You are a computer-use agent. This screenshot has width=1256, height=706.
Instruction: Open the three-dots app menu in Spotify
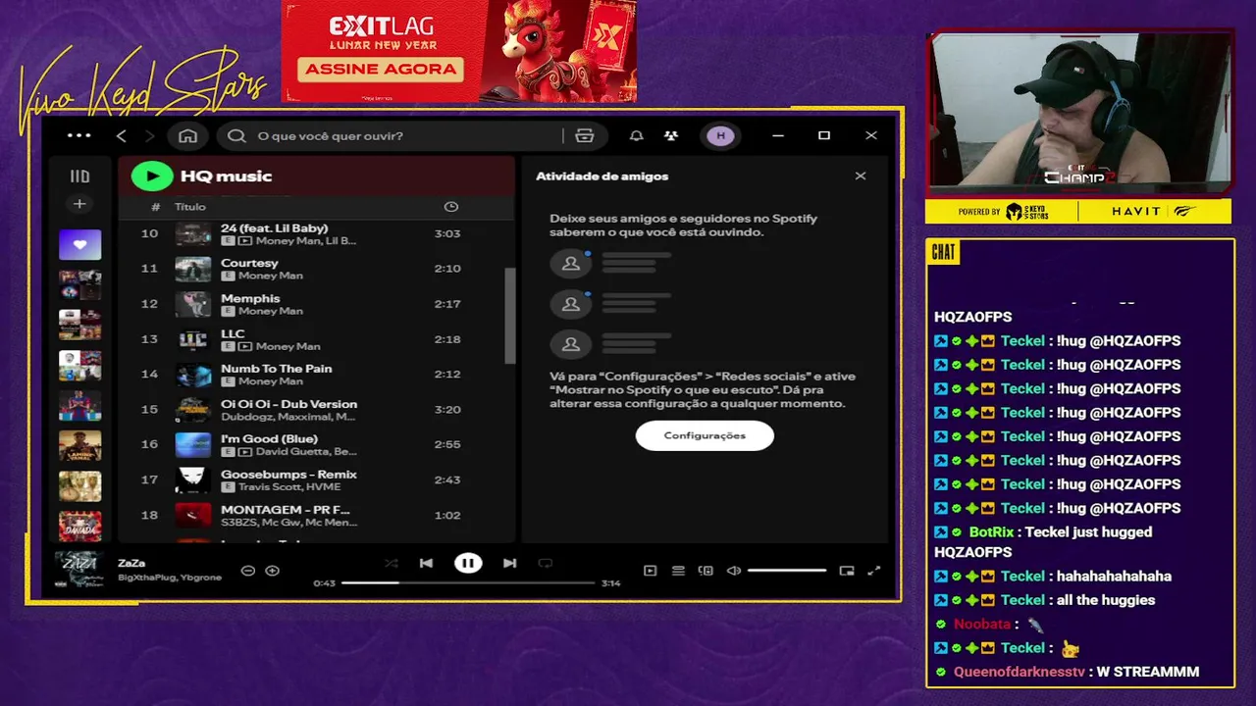point(78,135)
